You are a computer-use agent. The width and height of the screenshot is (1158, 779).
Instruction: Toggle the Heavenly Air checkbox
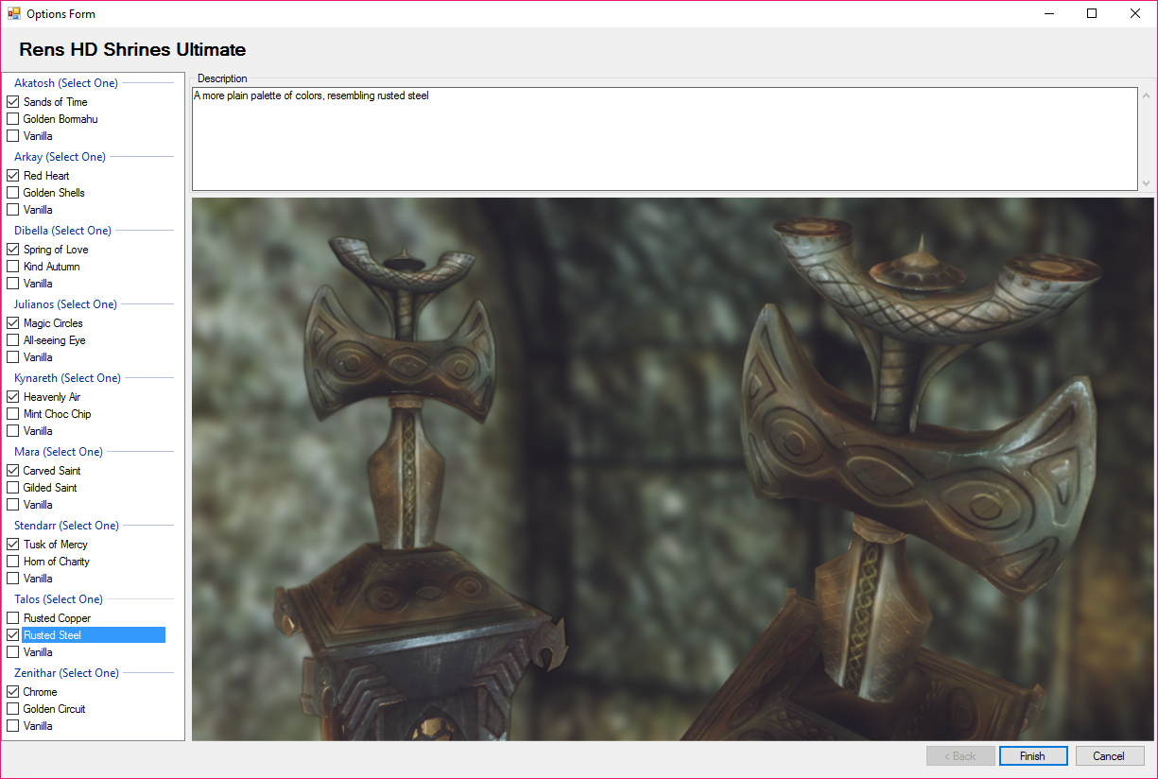pyautogui.click(x=13, y=397)
